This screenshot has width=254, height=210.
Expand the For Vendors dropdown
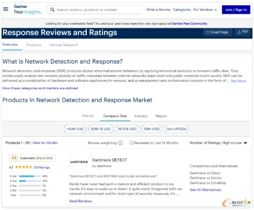pyautogui.click(x=205, y=10)
